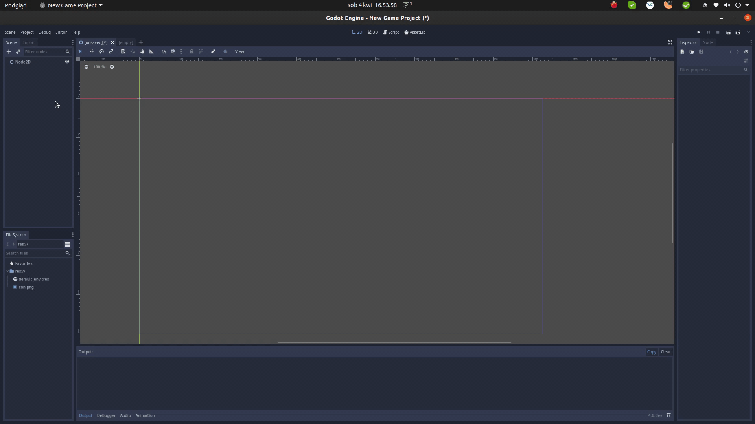Clear the Output log
The width and height of the screenshot is (755, 424).
click(x=666, y=352)
